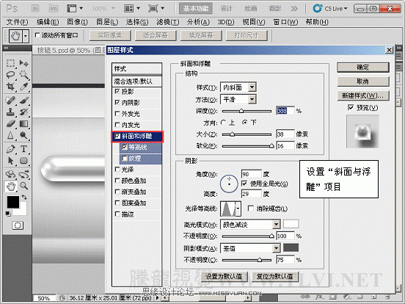Select the History Brush tool
The image size is (405, 304).
pos(23,112)
